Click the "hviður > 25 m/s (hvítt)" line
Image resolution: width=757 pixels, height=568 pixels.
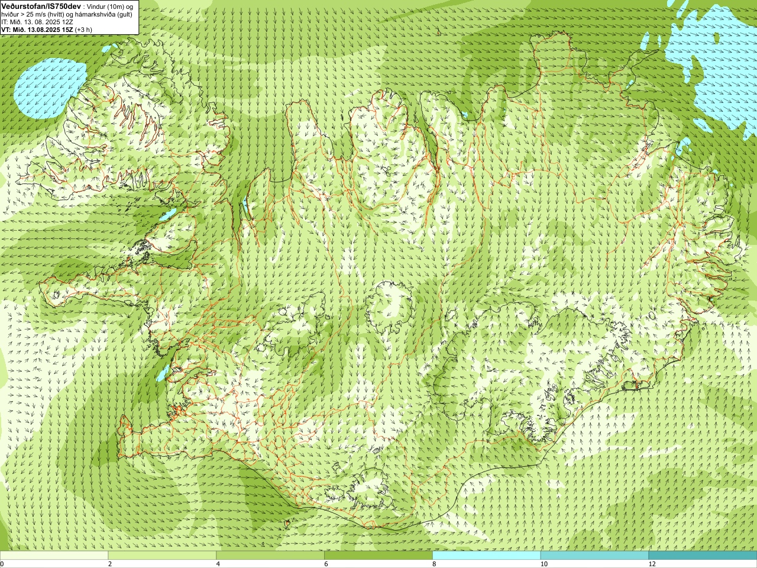pos(67,14)
